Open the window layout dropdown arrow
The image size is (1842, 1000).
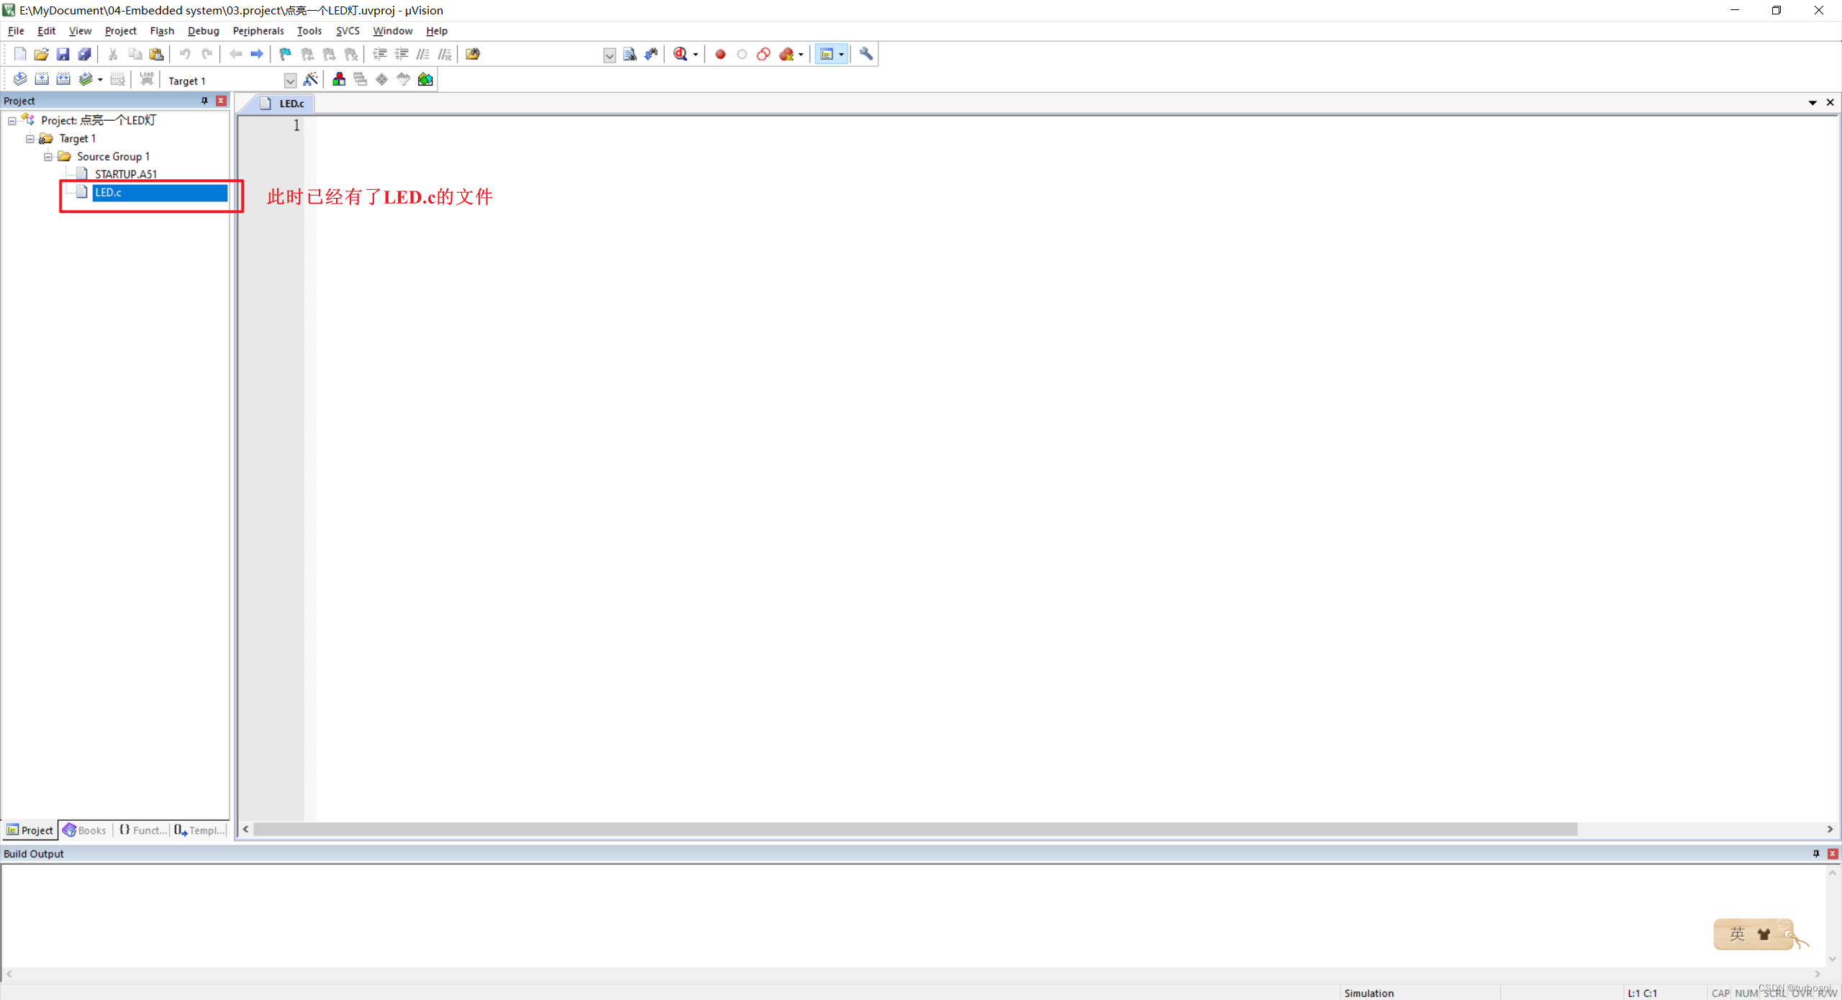(x=841, y=55)
